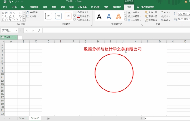This screenshot has width=190, height=121.
Task: Click the Undo arrow icon
Action: tap(10, 1)
